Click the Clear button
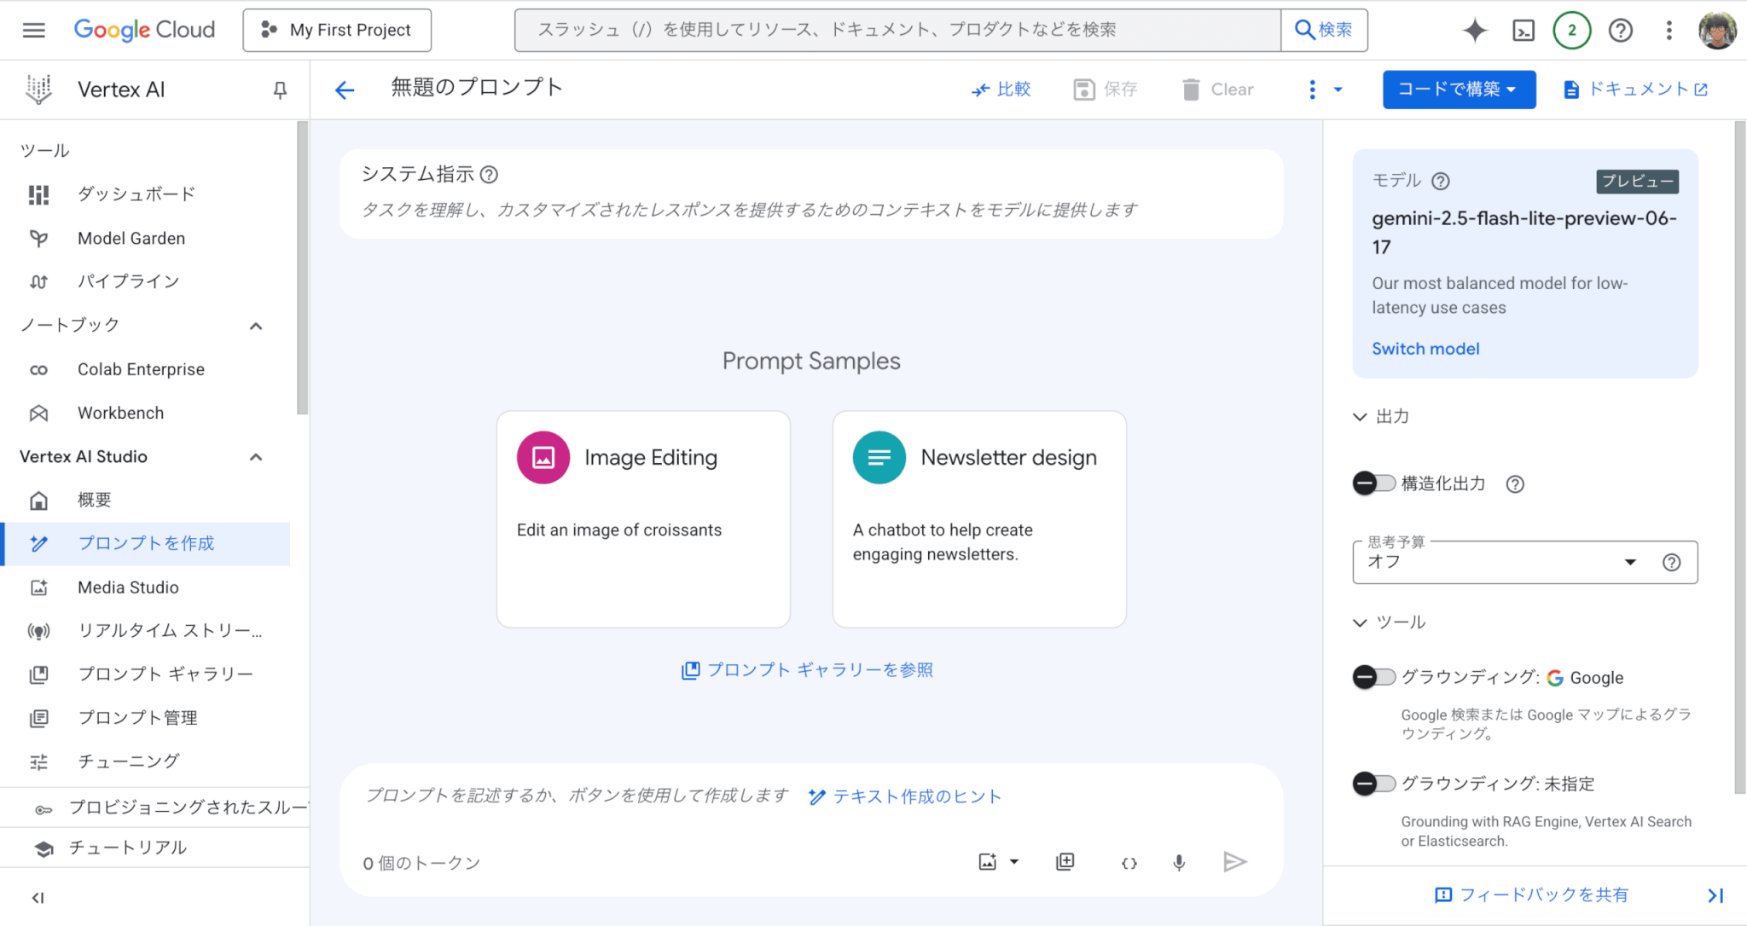Screen dimensions: 1747x926 (1218, 90)
